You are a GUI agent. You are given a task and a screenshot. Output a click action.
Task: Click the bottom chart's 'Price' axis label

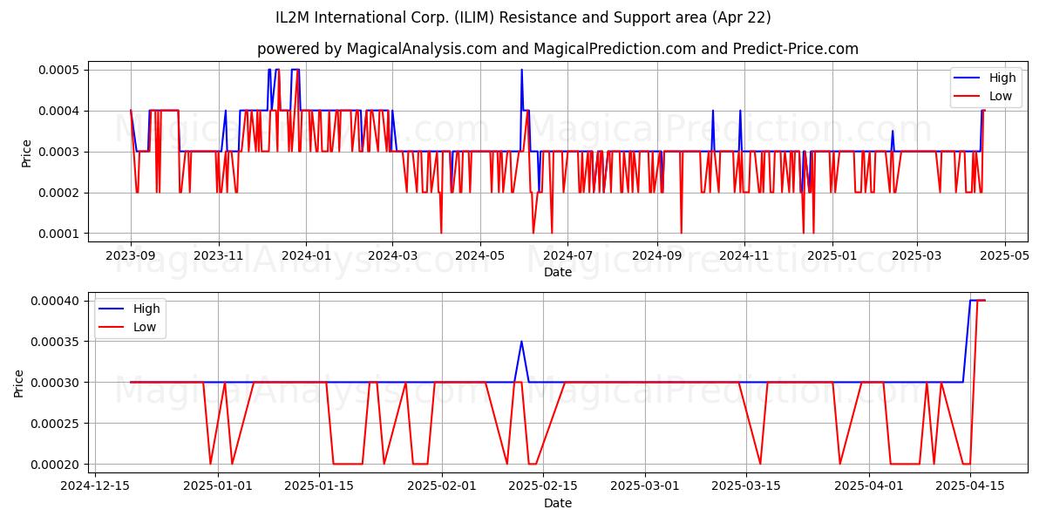[x=19, y=383]
